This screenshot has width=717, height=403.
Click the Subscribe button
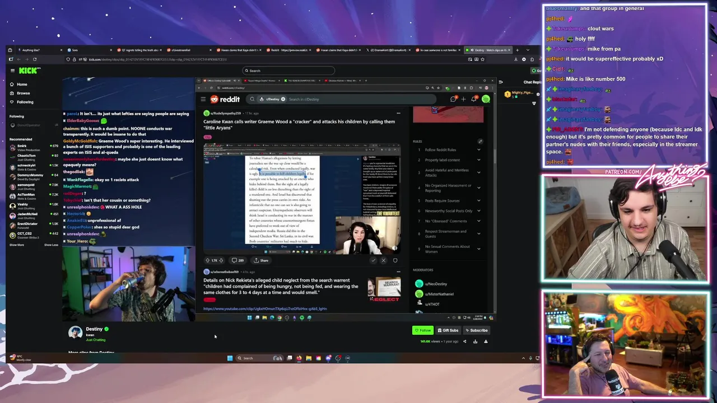pyautogui.click(x=476, y=330)
